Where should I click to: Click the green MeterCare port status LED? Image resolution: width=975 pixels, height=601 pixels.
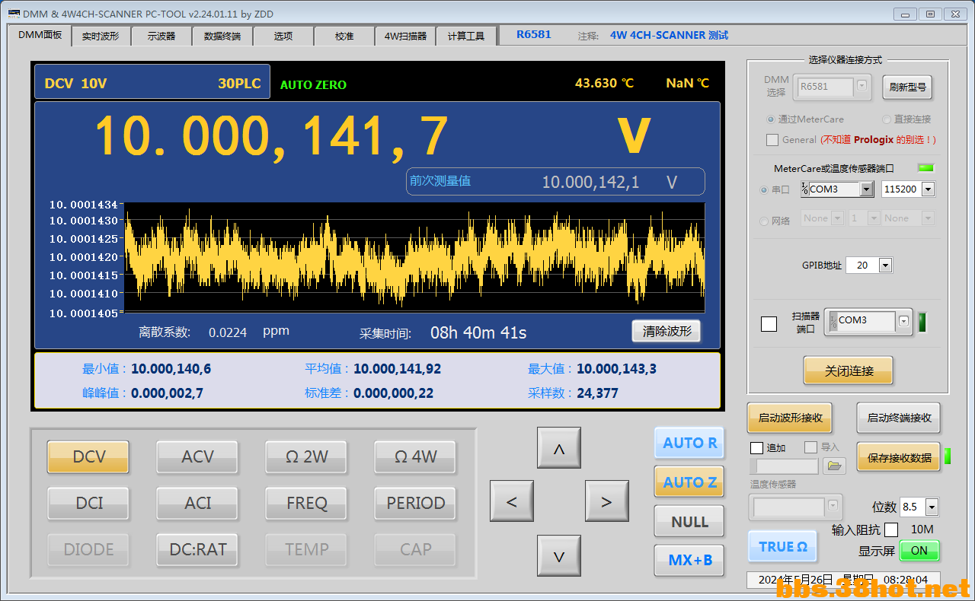coord(925,168)
